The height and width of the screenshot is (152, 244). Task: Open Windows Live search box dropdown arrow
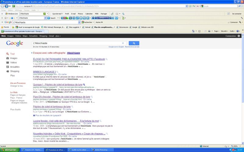tap(48, 14)
